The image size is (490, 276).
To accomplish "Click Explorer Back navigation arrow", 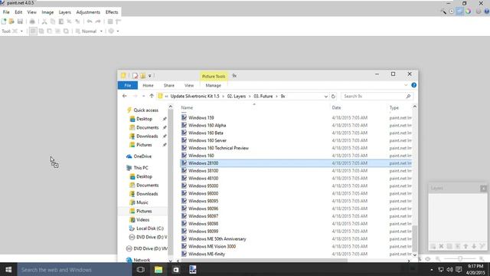I will 125,96.
